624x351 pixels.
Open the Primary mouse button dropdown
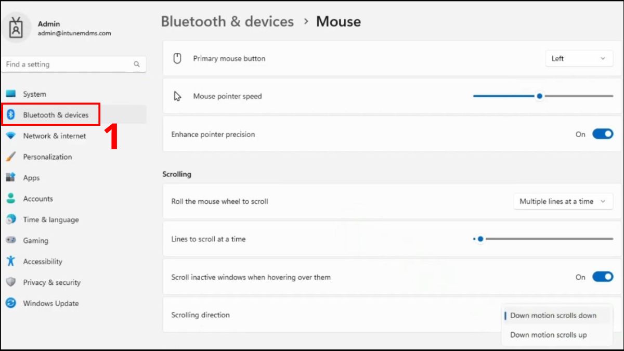[579, 59]
